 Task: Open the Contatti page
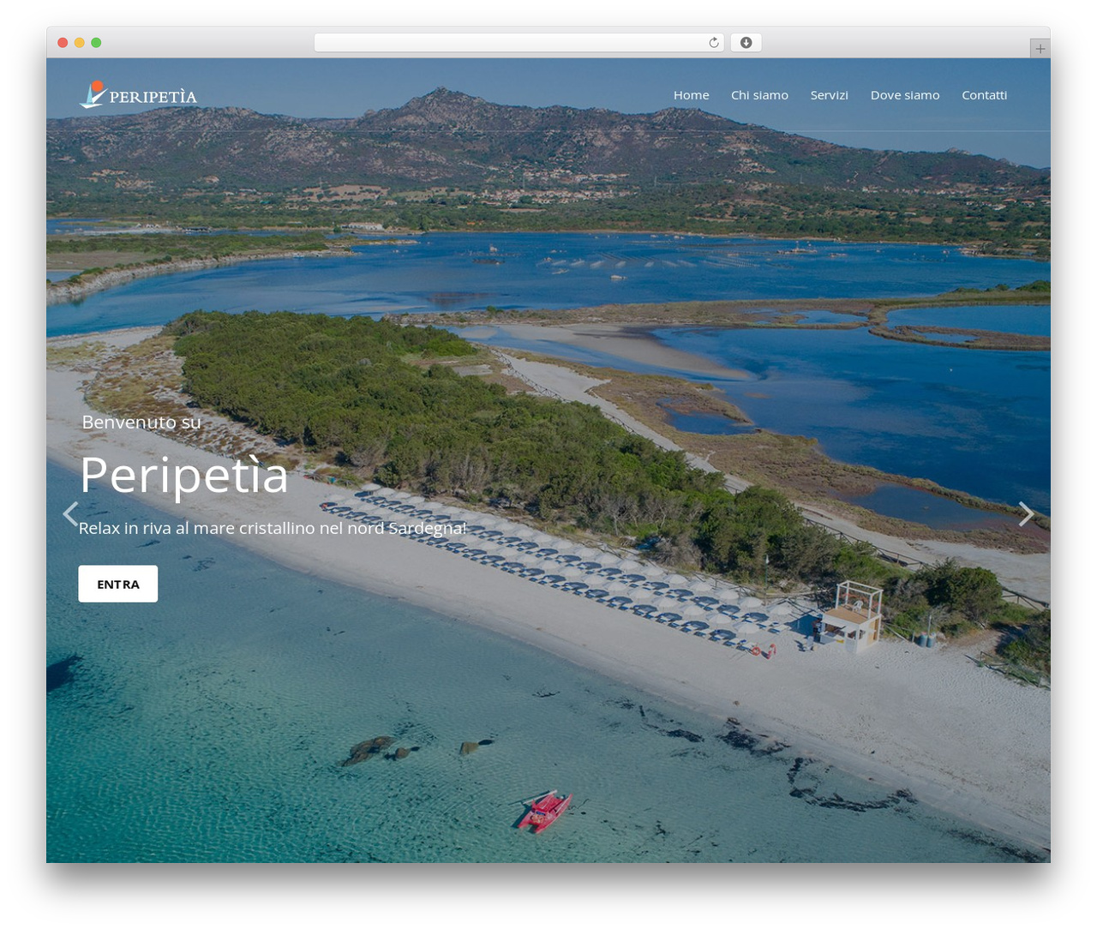(984, 95)
